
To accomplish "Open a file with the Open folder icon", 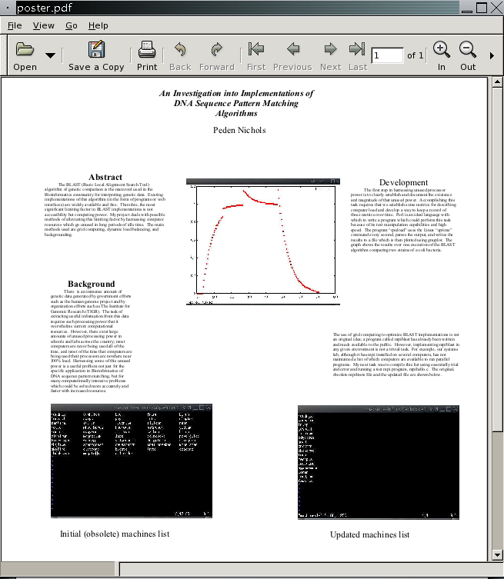I will (x=25, y=49).
